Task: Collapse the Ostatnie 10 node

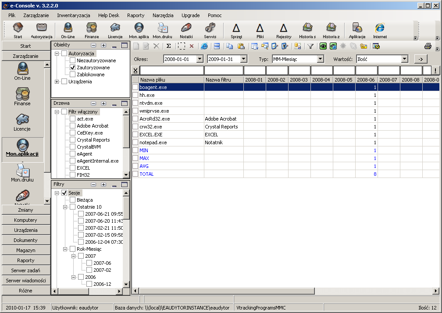Action: click(65, 207)
